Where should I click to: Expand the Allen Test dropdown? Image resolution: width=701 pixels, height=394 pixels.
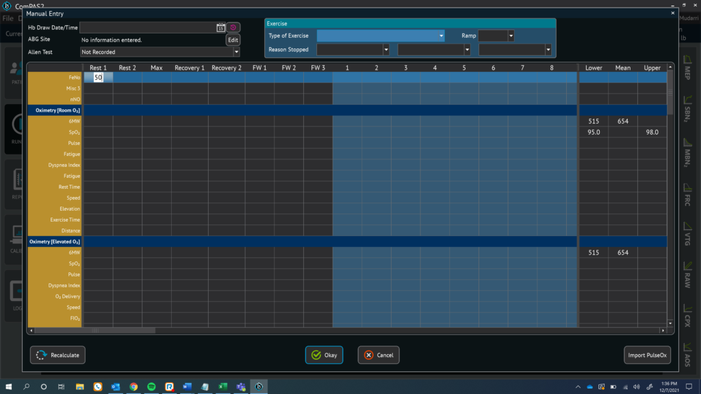160,52
